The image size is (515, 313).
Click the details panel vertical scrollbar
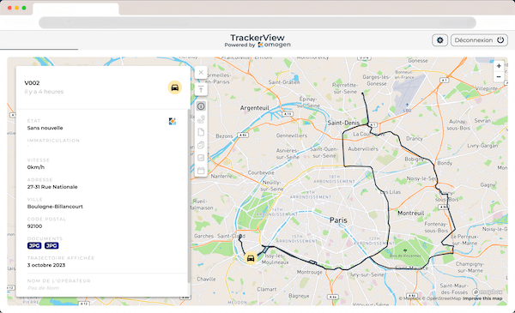pyautogui.click(x=189, y=196)
